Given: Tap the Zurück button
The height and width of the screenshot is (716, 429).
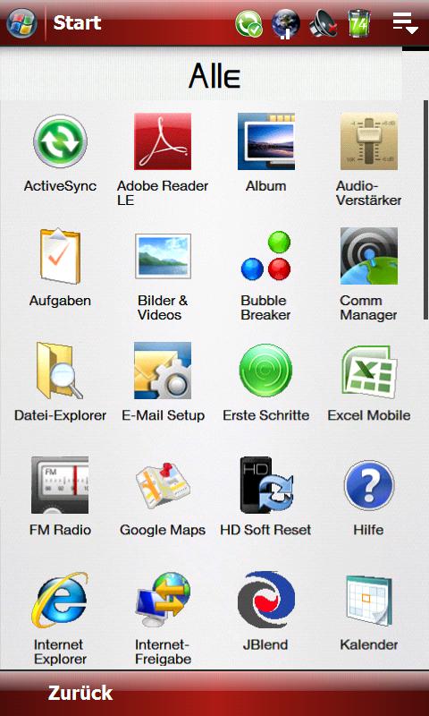Looking at the screenshot, I should click(x=80, y=693).
